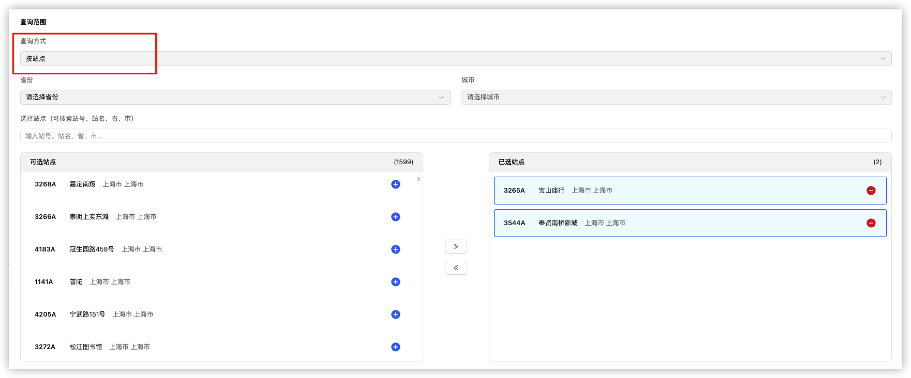Open the 查询方式 dropdown showing 按站点

click(x=456, y=58)
